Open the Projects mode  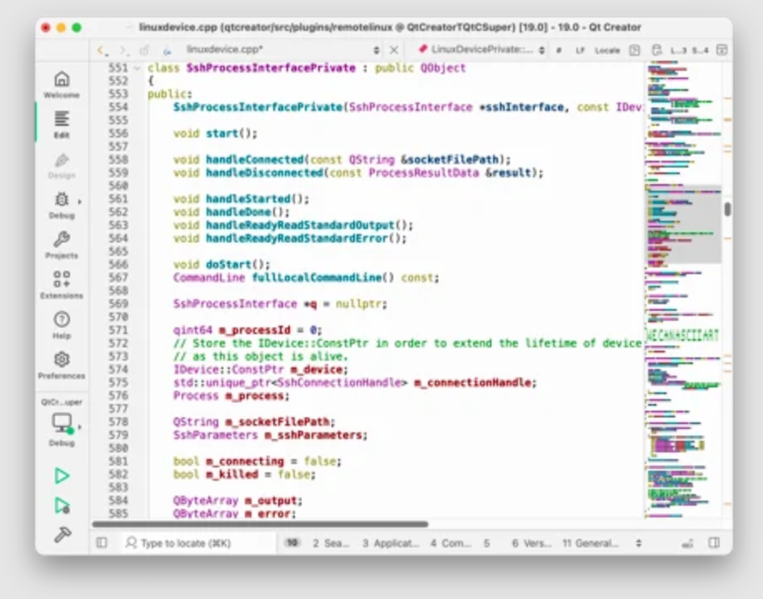click(62, 245)
